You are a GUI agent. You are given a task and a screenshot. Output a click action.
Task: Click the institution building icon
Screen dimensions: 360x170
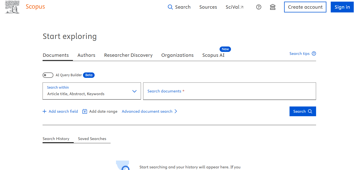(273, 7)
